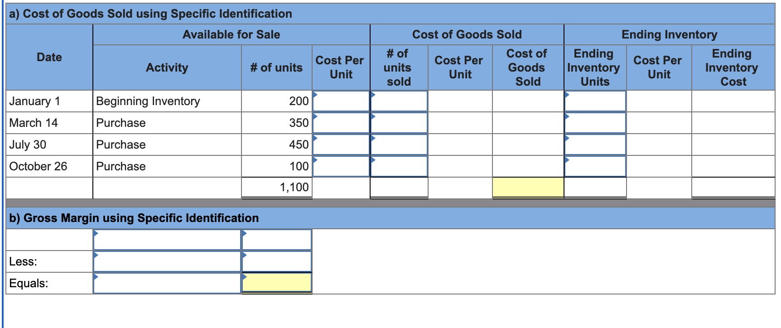Image resolution: width=781 pixels, height=328 pixels.
Task: Click the section a) Specific Identification title
Action: (151, 14)
